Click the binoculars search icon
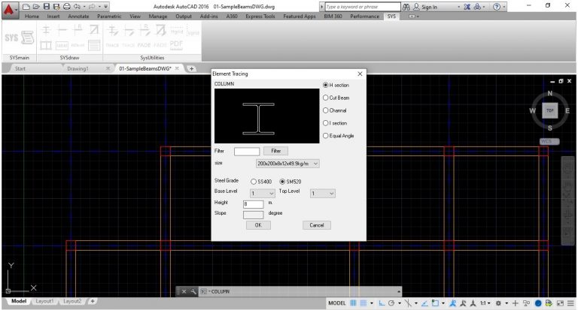578x310 pixels. coord(406,7)
